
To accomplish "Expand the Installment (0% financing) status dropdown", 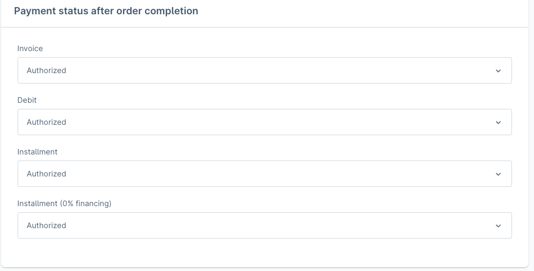I will coord(264,225).
